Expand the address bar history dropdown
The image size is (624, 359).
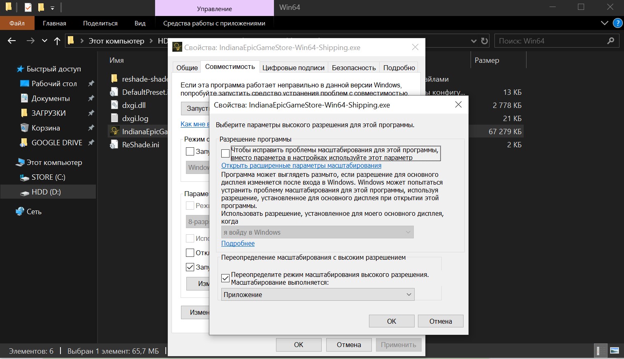coord(473,41)
